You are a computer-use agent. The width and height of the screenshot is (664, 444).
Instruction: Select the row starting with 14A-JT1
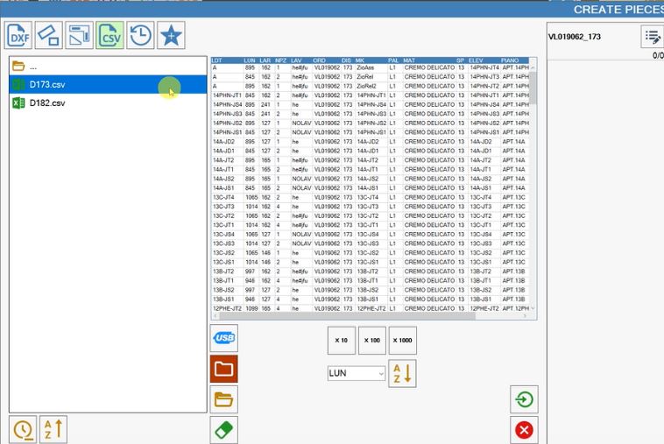[x=371, y=170]
